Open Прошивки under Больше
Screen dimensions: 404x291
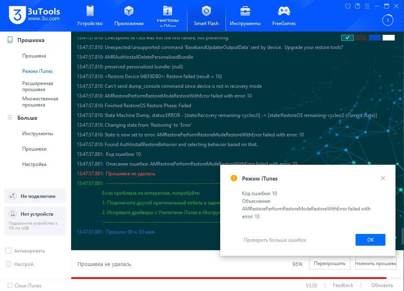point(34,149)
